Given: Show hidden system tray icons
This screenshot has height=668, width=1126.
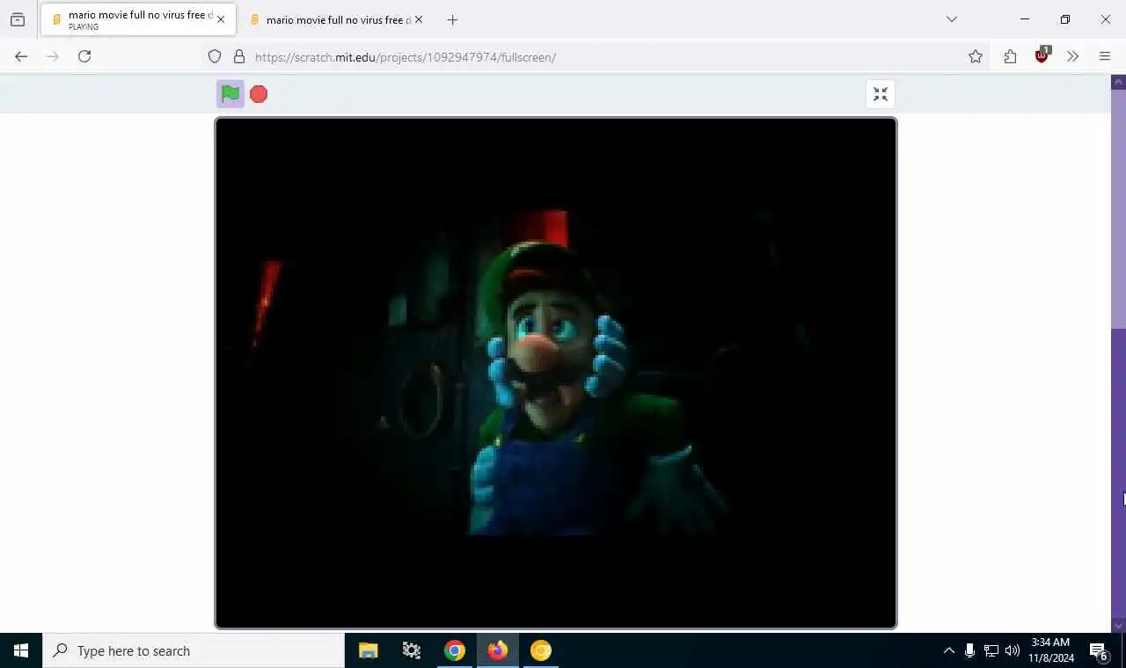Looking at the screenshot, I should tap(948, 650).
